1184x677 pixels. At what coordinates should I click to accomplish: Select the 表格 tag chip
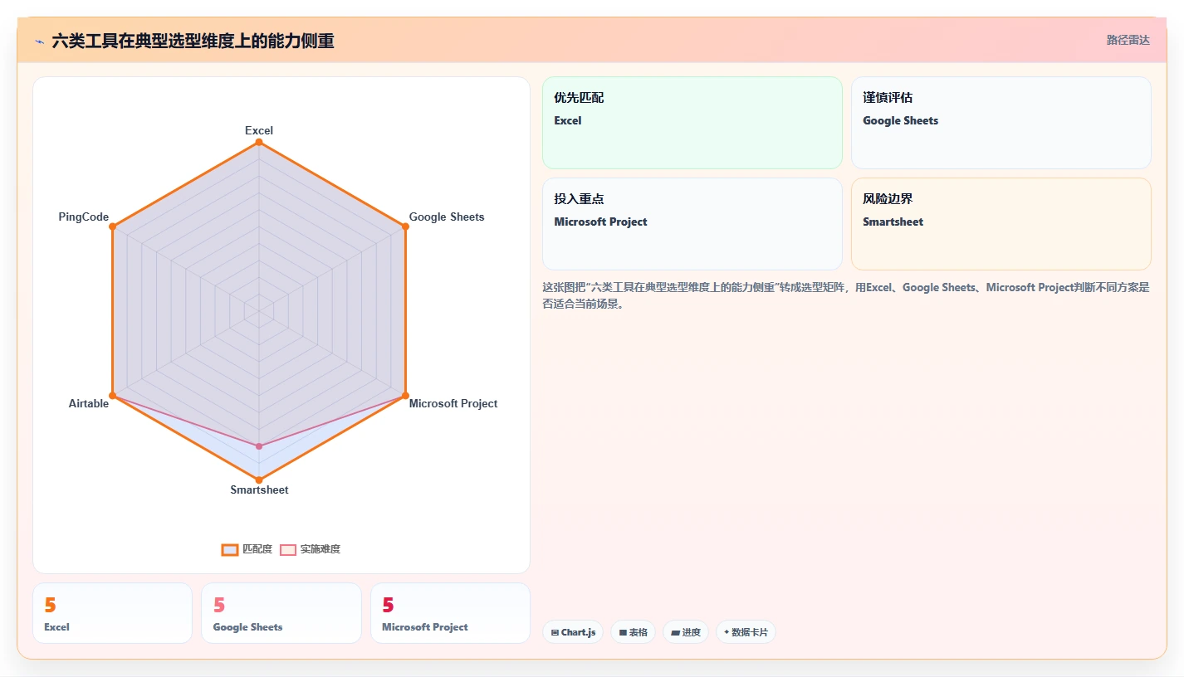(x=633, y=632)
